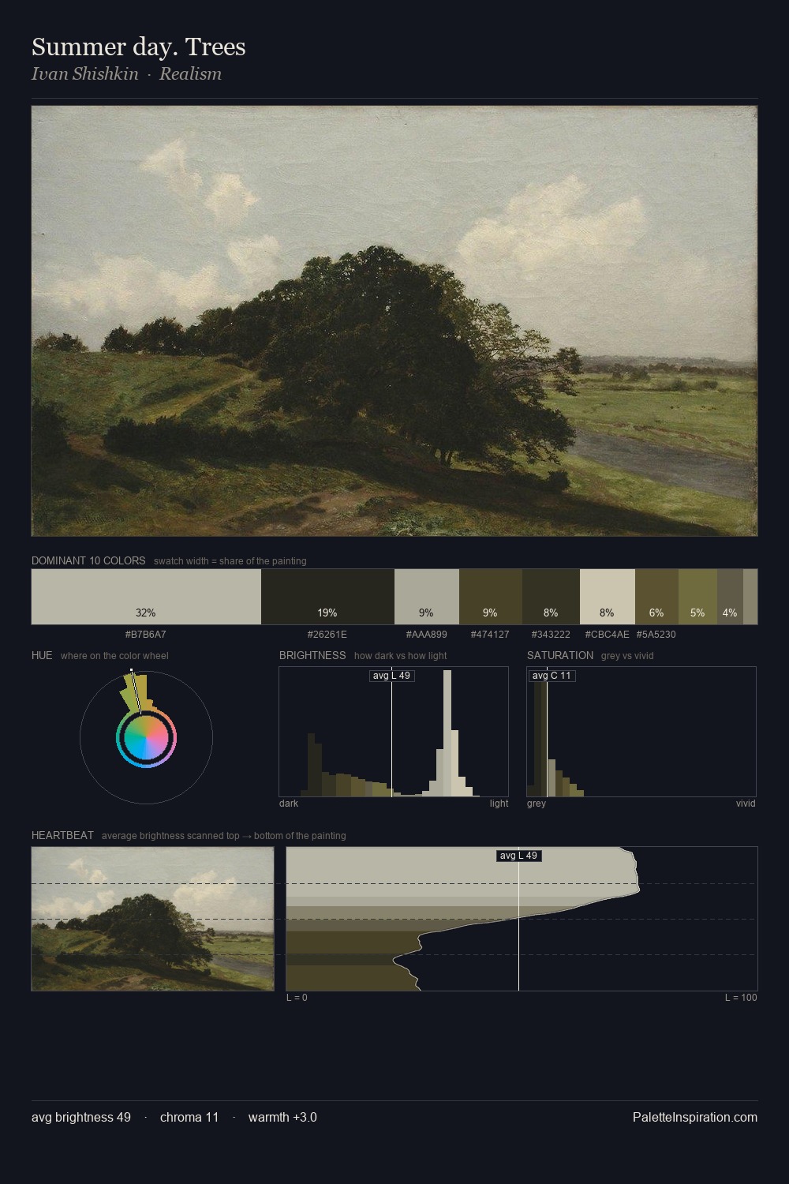Screen dimensions: 789x1184
Task: Click the hex code #474127
Action: pos(490,635)
